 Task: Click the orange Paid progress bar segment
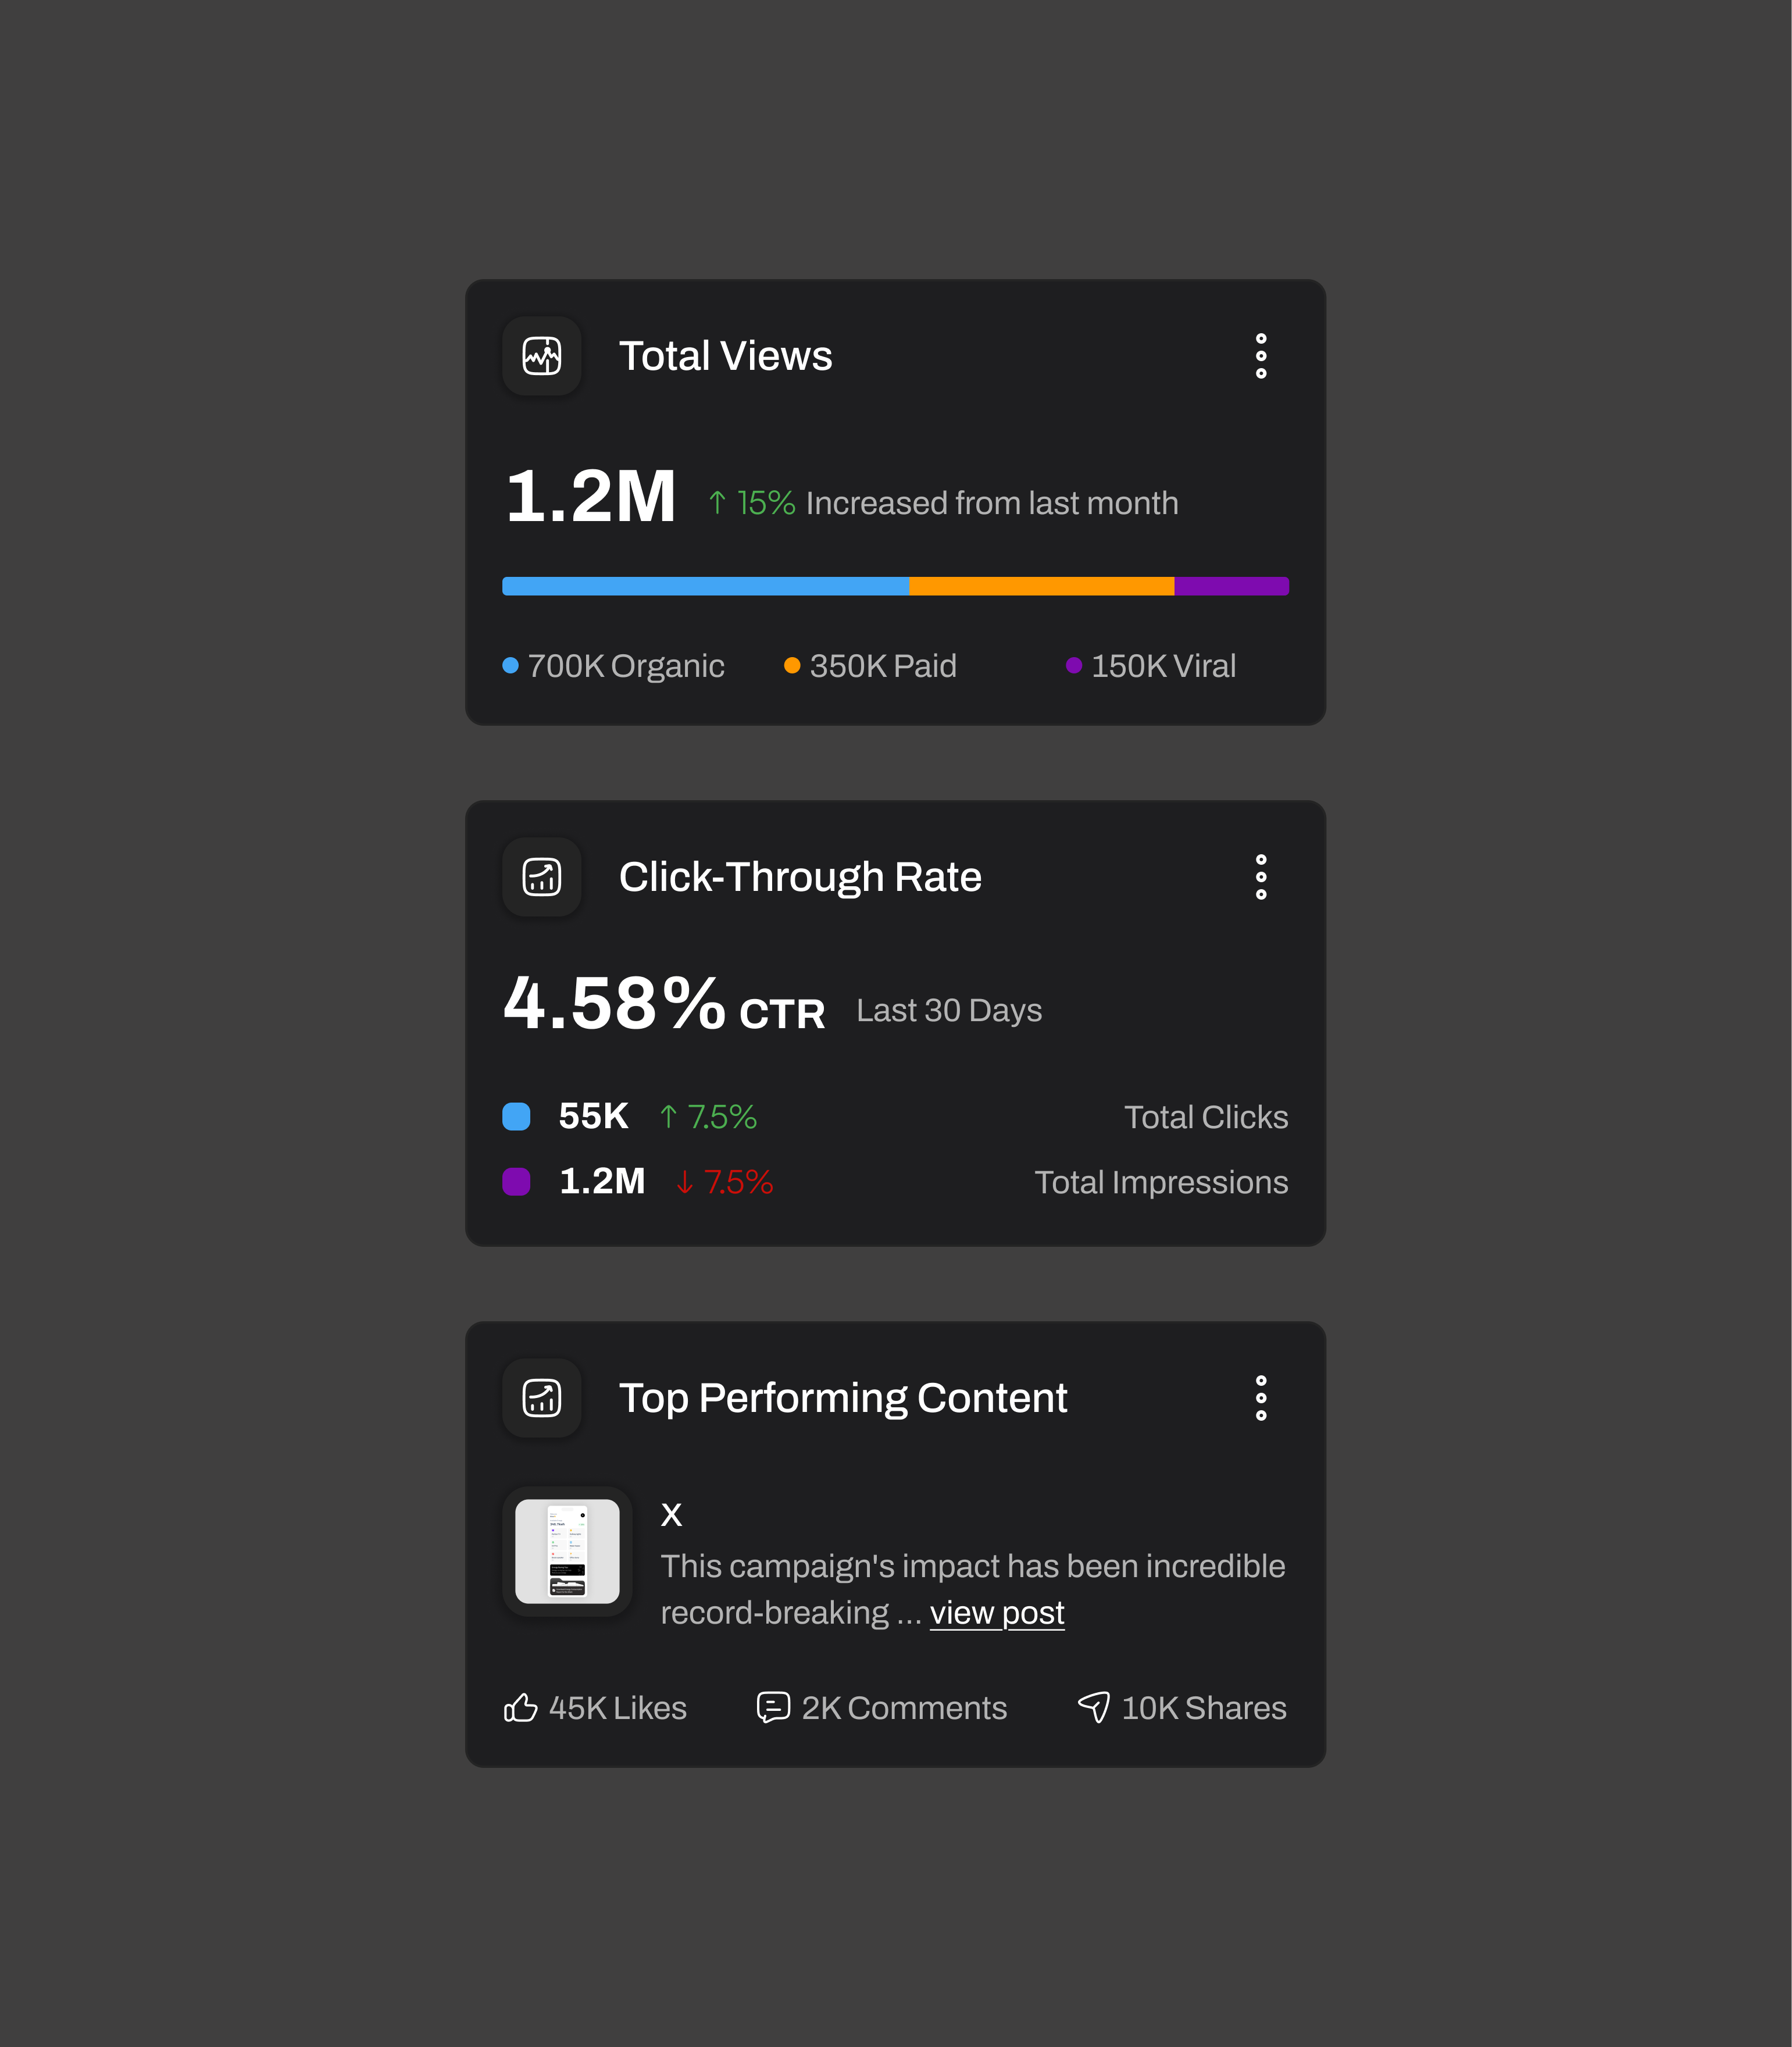[x=1041, y=586]
